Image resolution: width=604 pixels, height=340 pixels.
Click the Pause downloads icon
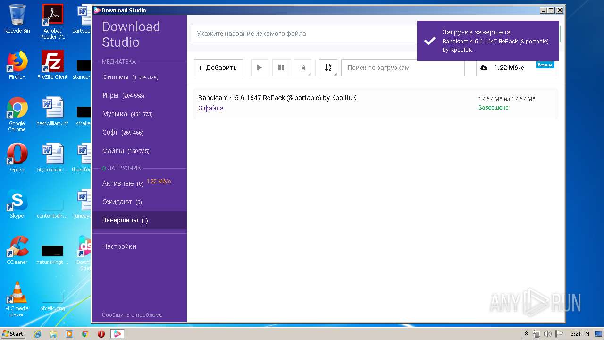[x=281, y=68]
